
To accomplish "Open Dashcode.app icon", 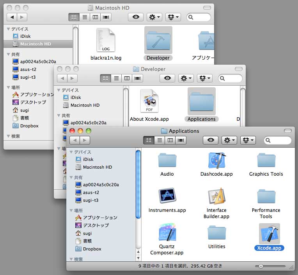I will [216, 160].
